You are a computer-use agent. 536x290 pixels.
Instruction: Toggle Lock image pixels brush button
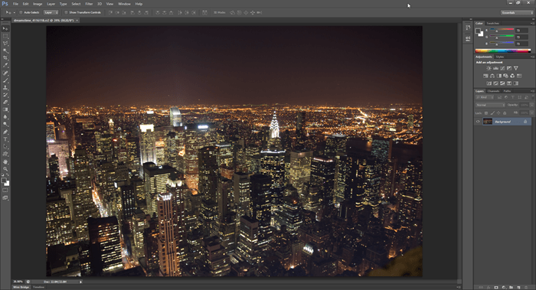point(492,113)
